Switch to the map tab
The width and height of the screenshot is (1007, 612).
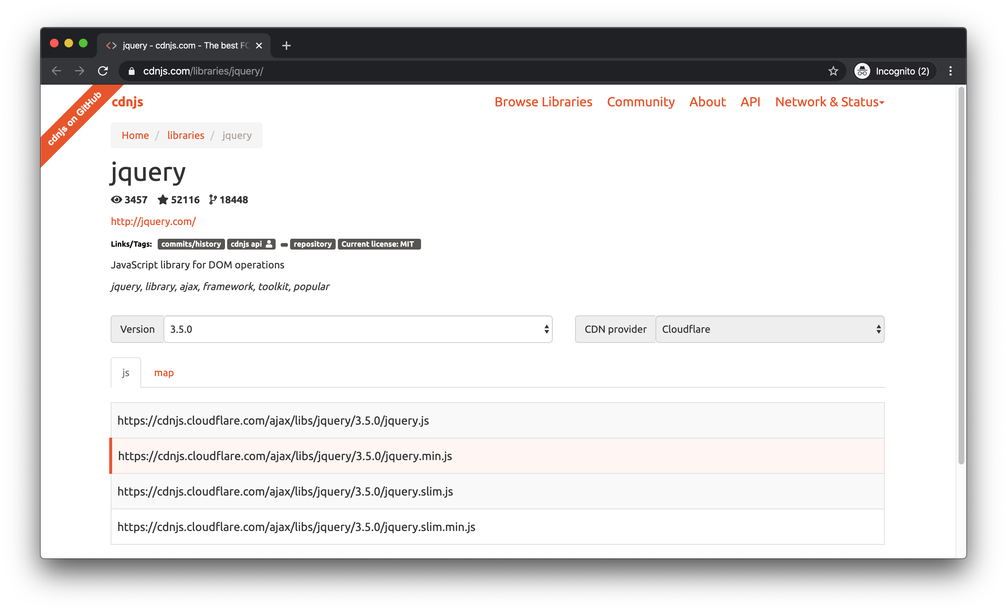(164, 372)
